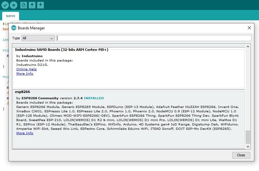Viewport: 259px width, 171px height.
Task: Click the Close button
Action: [241, 155]
